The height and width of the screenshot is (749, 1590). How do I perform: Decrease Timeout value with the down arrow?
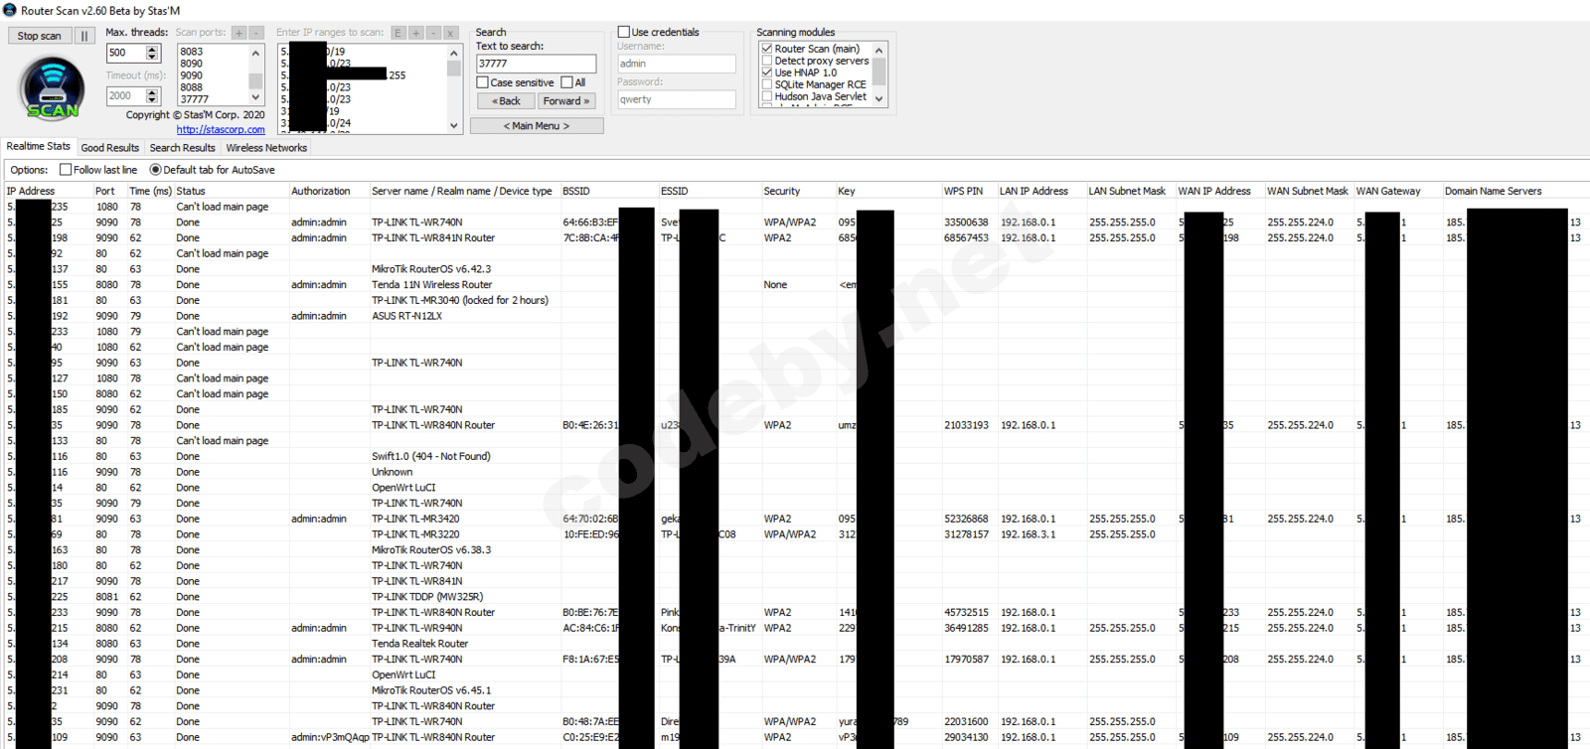click(152, 100)
